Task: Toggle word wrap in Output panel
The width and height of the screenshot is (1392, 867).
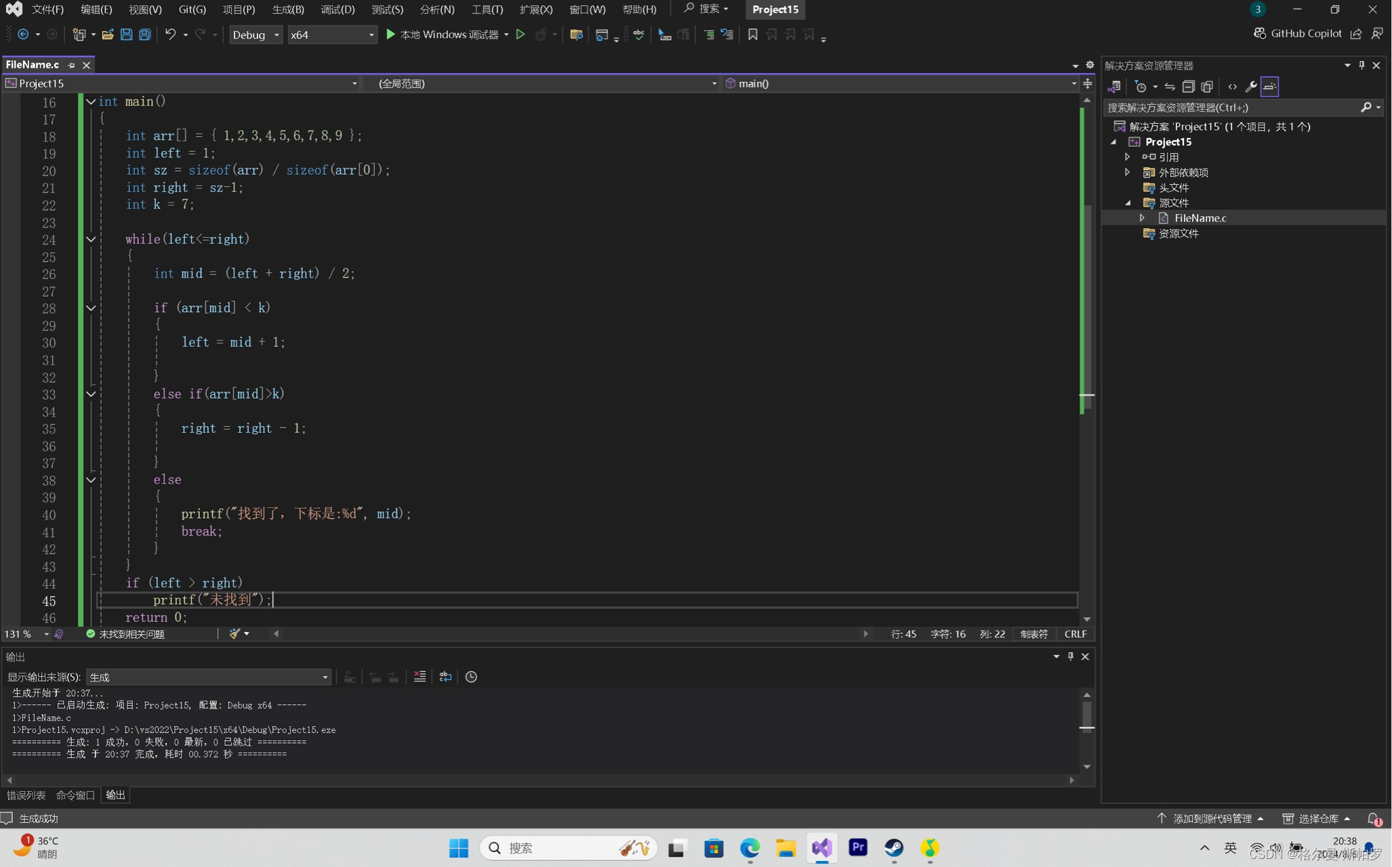Action: coord(445,677)
